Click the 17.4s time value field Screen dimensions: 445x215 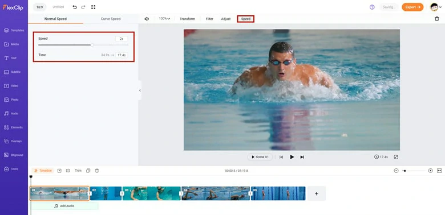(x=122, y=55)
